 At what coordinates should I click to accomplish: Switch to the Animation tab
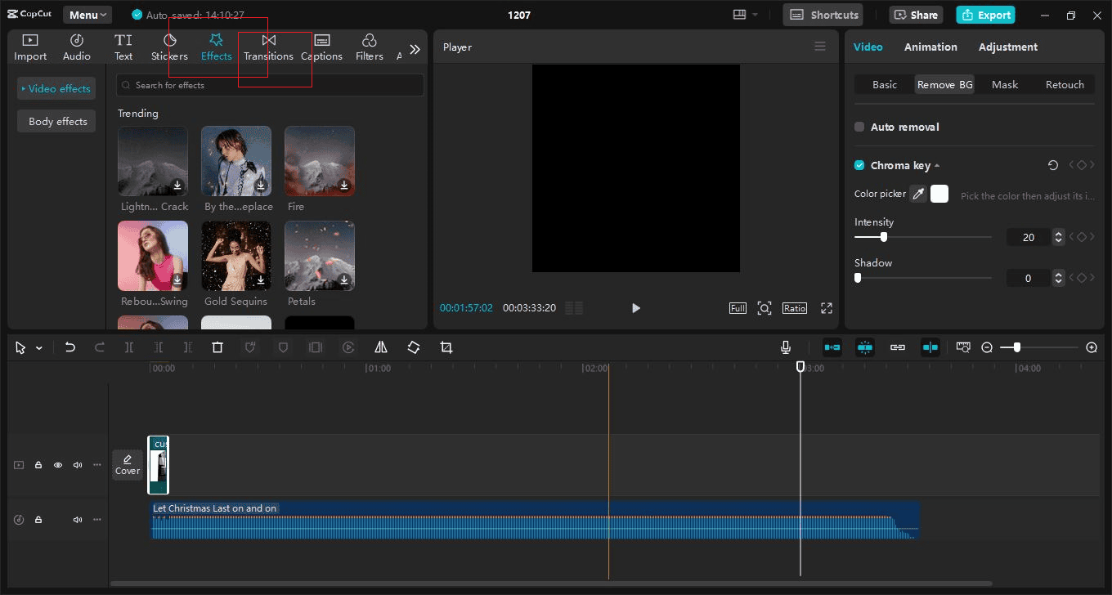(930, 47)
